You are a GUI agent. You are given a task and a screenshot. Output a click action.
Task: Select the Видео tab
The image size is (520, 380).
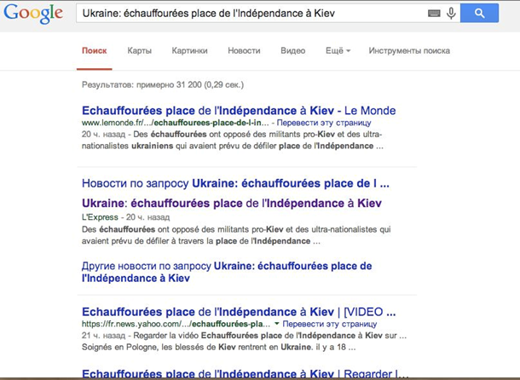pos(292,51)
